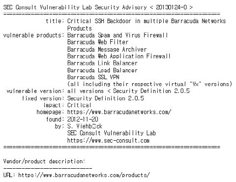
Task: Select Barracuda Spam and Virus Firewall line
Action: pyautogui.click(x=118, y=35)
